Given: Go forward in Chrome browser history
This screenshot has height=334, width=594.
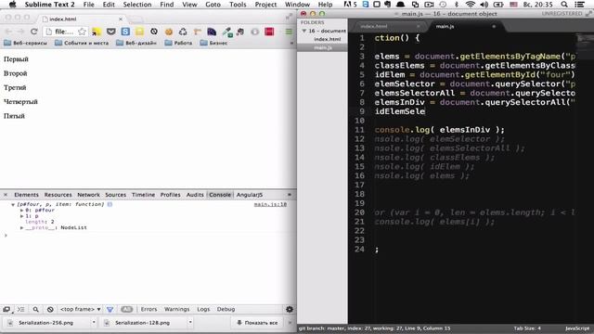Looking at the screenshot, I should point(20,32).
